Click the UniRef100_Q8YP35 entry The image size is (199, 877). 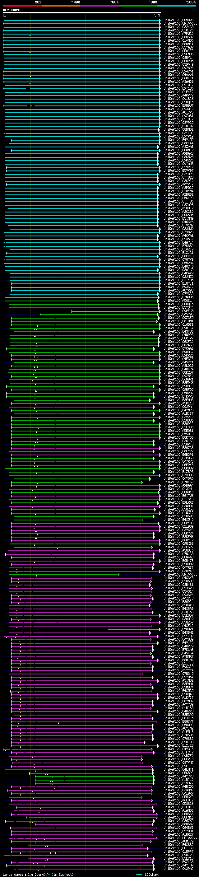click(178, 123)
